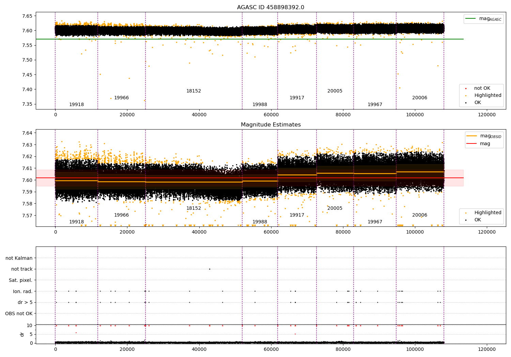Click the 'Magnitude Estimates' plot title

tap(270, 125)
